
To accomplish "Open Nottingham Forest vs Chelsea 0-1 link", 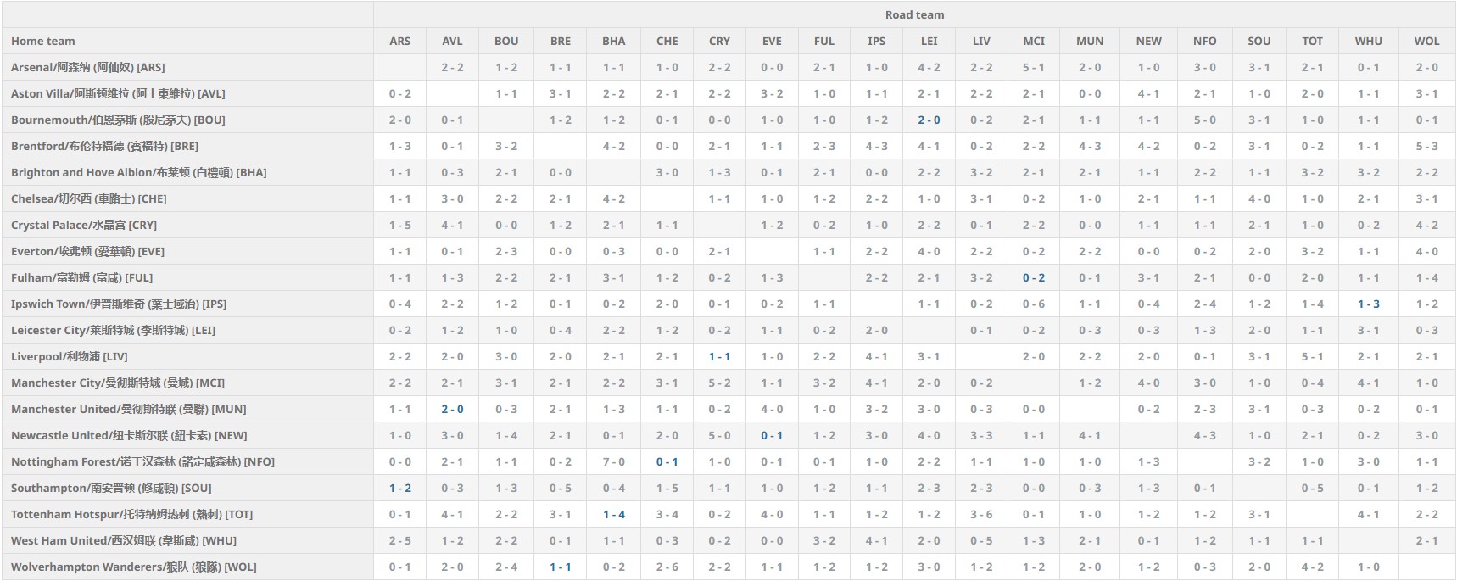I will point(667,461).
